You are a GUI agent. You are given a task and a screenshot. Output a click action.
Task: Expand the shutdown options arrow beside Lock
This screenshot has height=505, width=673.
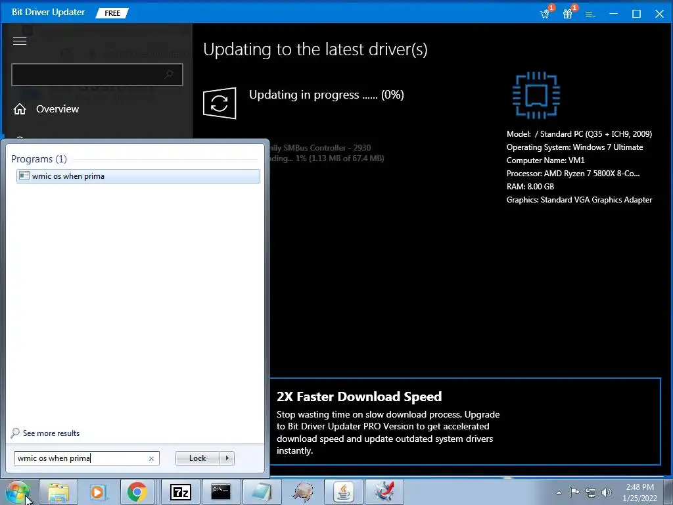[227, 458]
